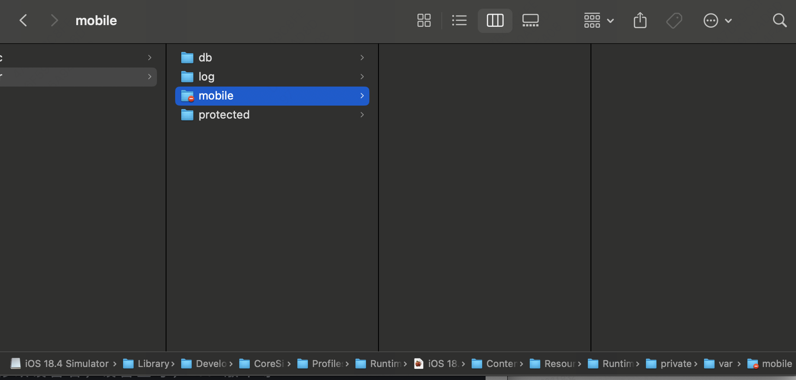Switch to gallery view
The width and height of the screenshot is (796, 380).
coord(530,20)
